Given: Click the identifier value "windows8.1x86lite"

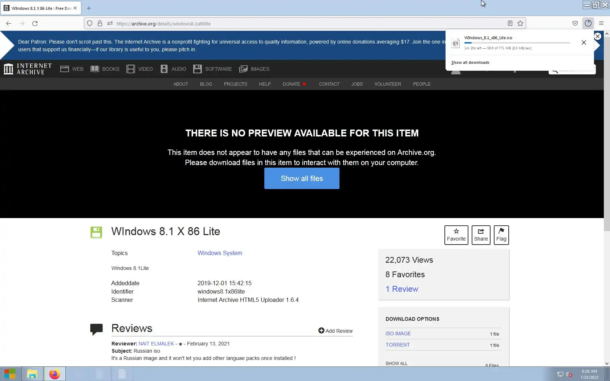Looking at the screenshot, I should [221, 292].
